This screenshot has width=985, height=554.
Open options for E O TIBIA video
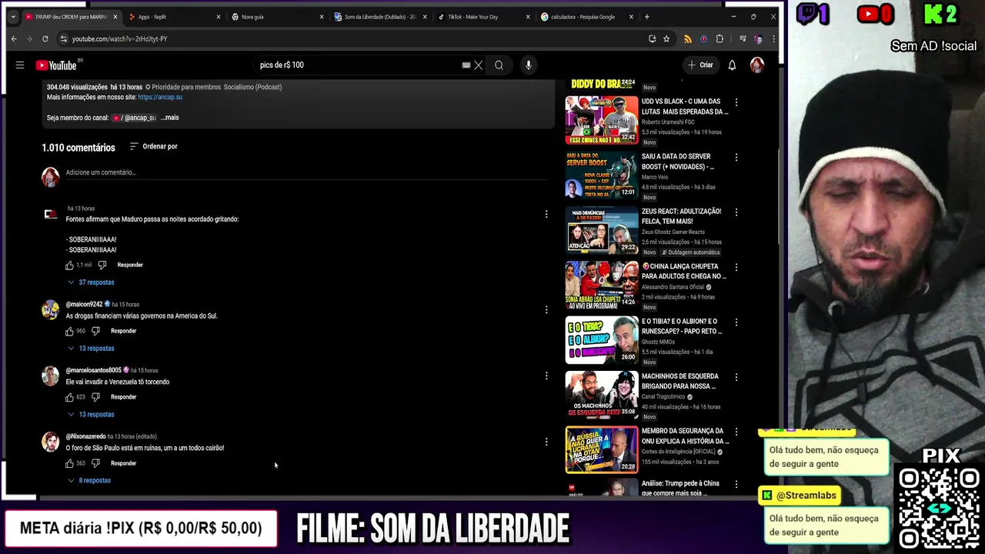736,322
